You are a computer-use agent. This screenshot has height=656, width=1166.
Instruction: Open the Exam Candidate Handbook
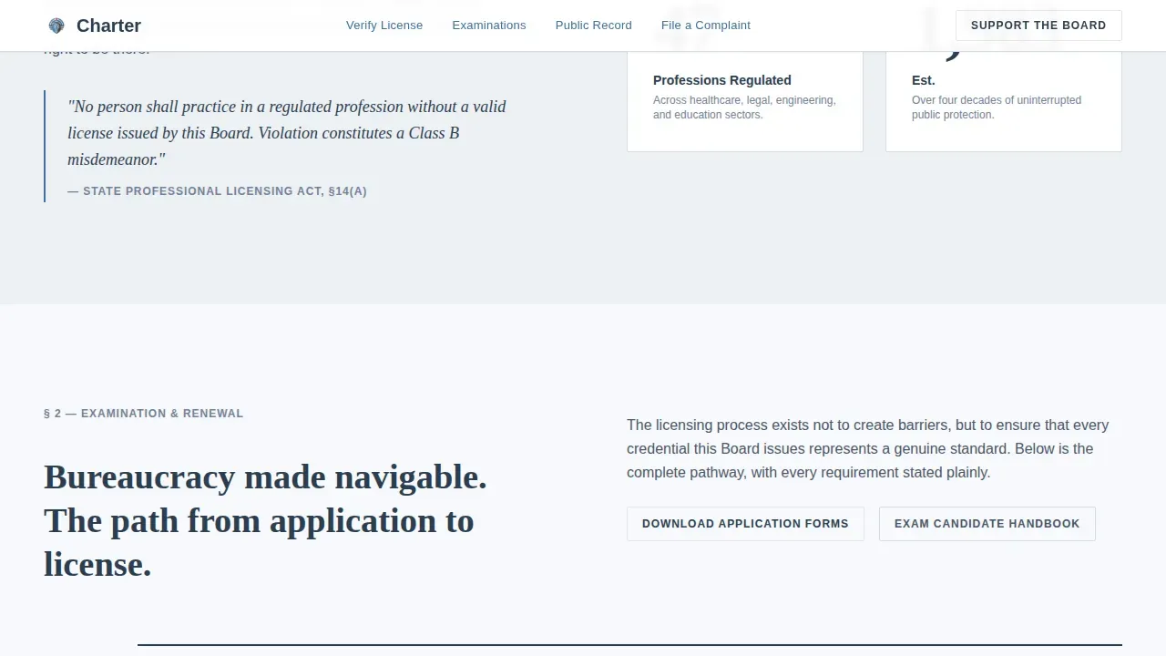pyautogui.click(x=987, y=524)
